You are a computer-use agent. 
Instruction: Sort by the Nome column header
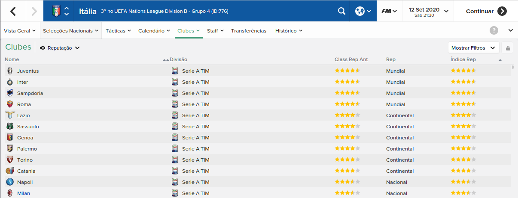12,59
